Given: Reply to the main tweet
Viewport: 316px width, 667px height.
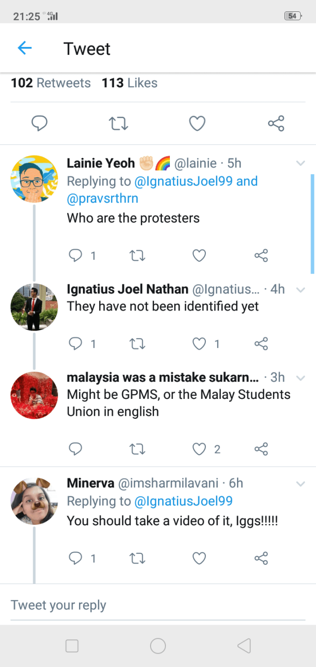Looking at the screenshot, I should 39,123.
